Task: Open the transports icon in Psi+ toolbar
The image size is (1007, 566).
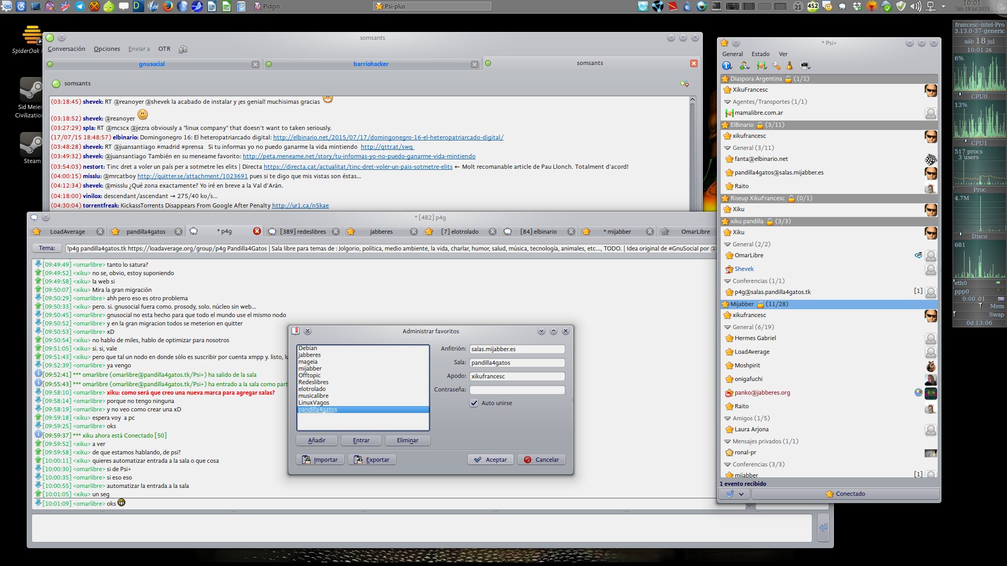Action: (x=762, y=66)
